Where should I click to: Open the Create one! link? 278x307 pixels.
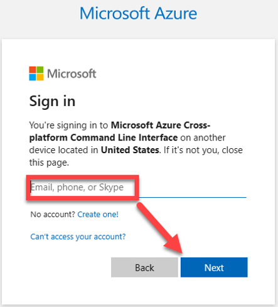point(98,214)
